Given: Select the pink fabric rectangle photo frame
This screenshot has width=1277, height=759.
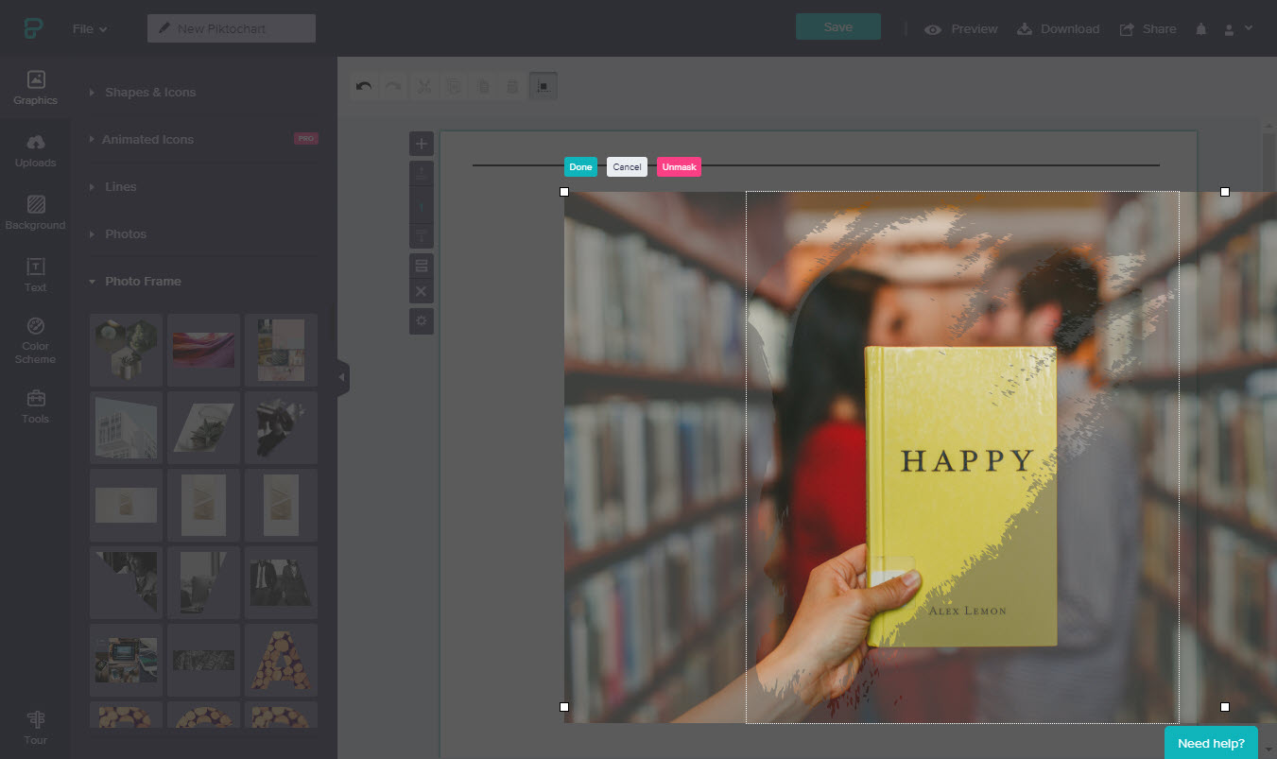Looking at the screenshot, I should click(x=204, y=350).
